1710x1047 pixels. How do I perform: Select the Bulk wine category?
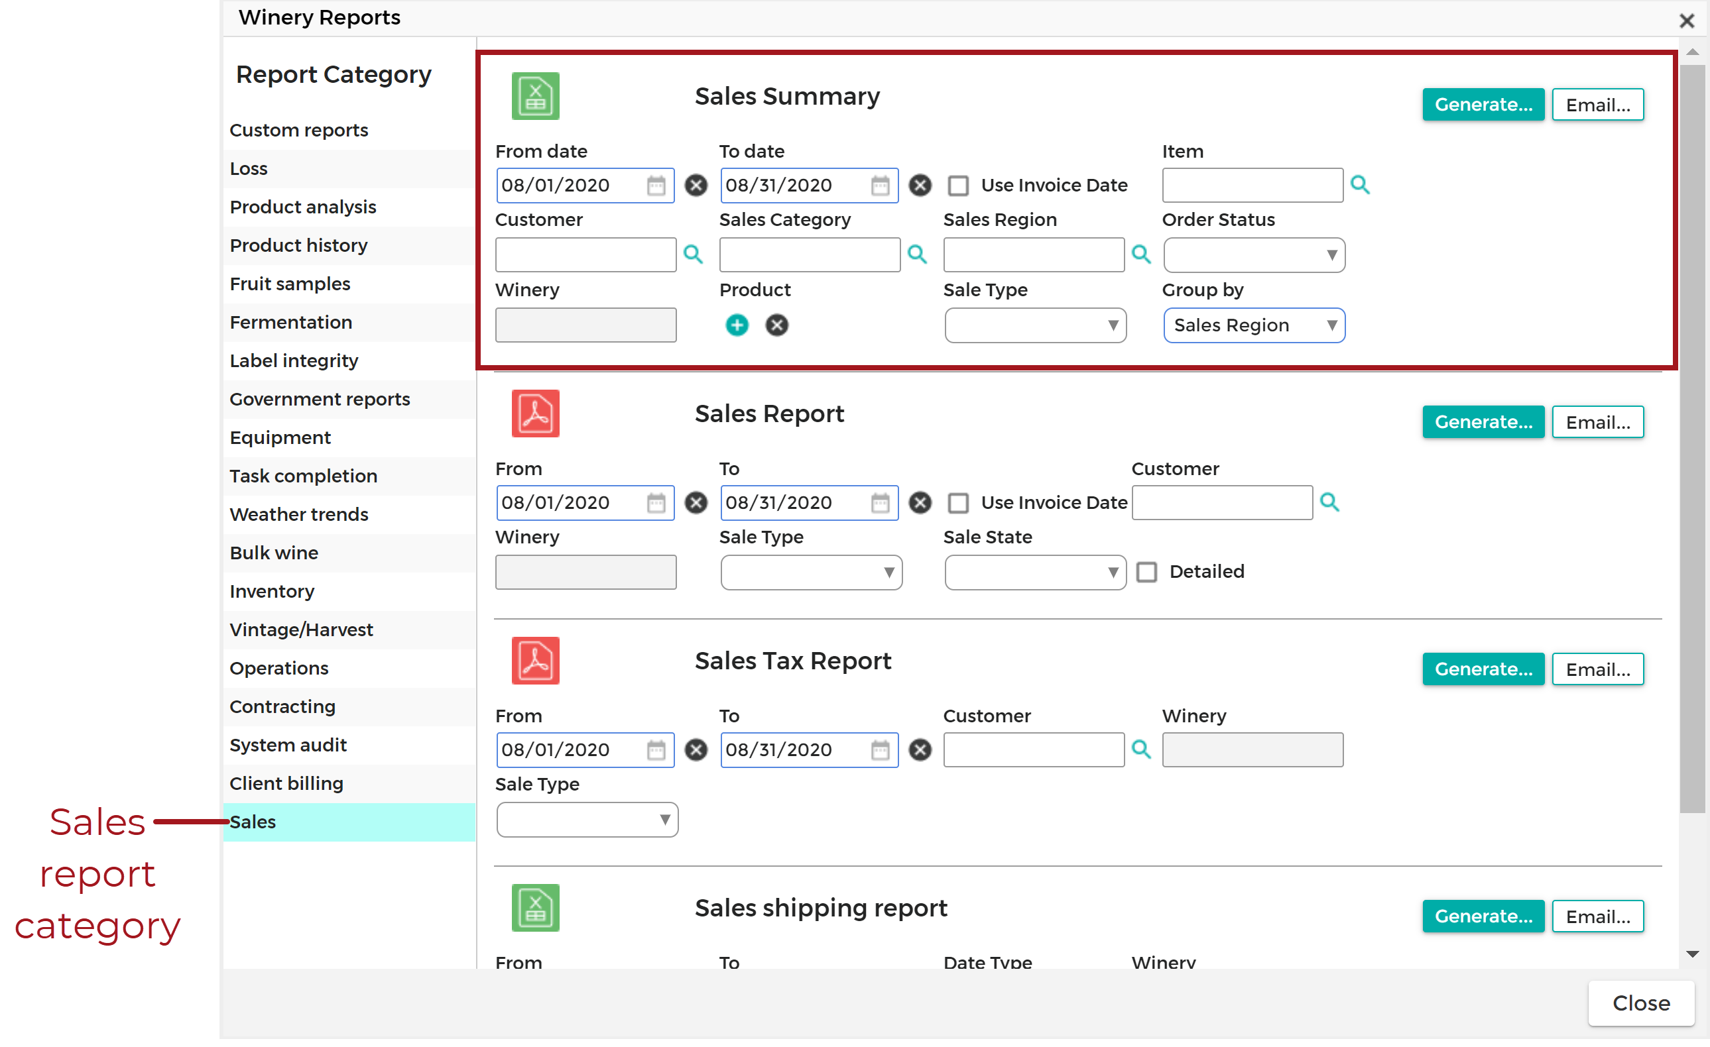coord(349,553)
